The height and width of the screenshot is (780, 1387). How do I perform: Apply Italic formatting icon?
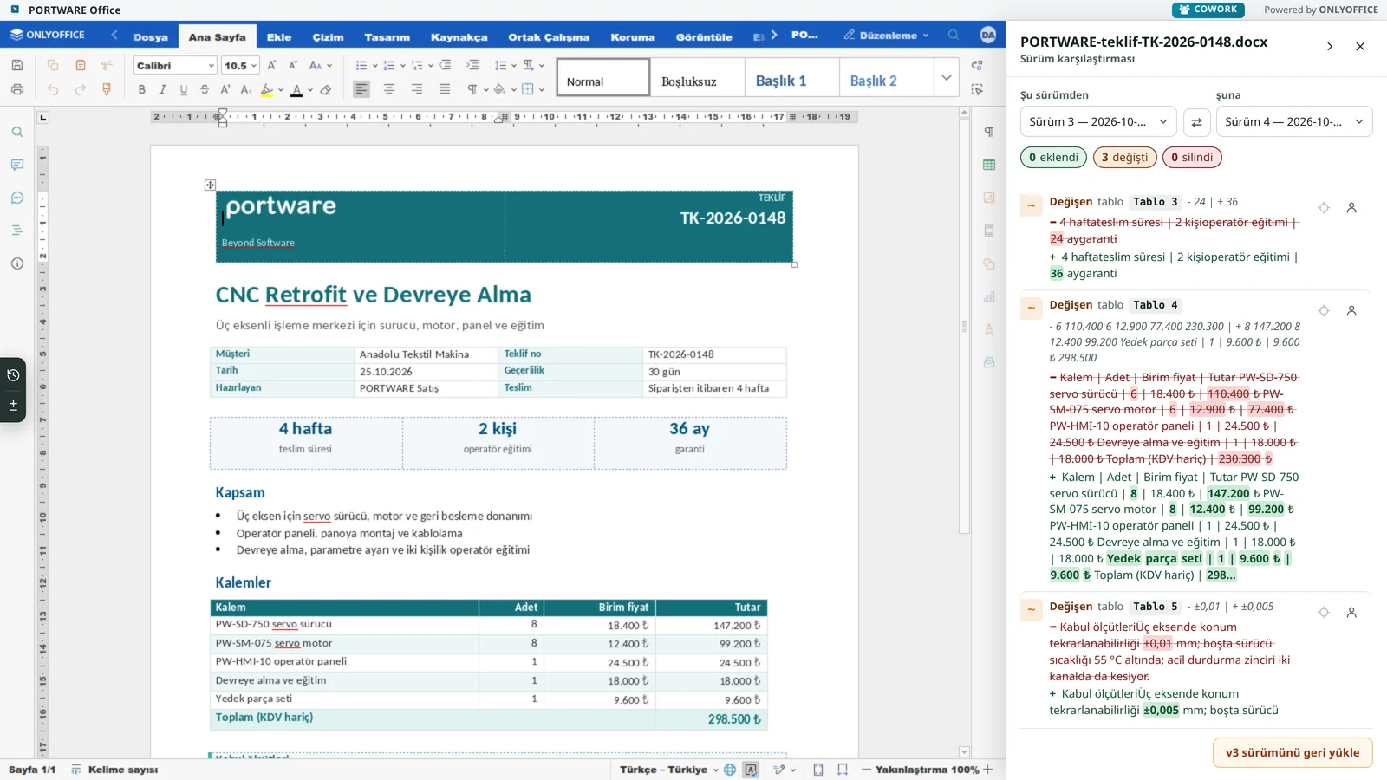click(162, 89)
